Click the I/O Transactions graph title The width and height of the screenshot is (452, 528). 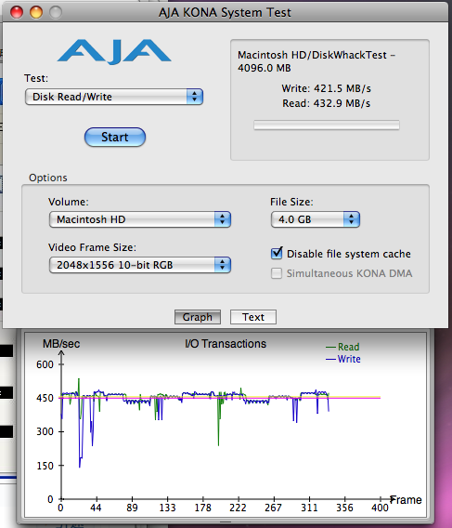tap(226, 343)
